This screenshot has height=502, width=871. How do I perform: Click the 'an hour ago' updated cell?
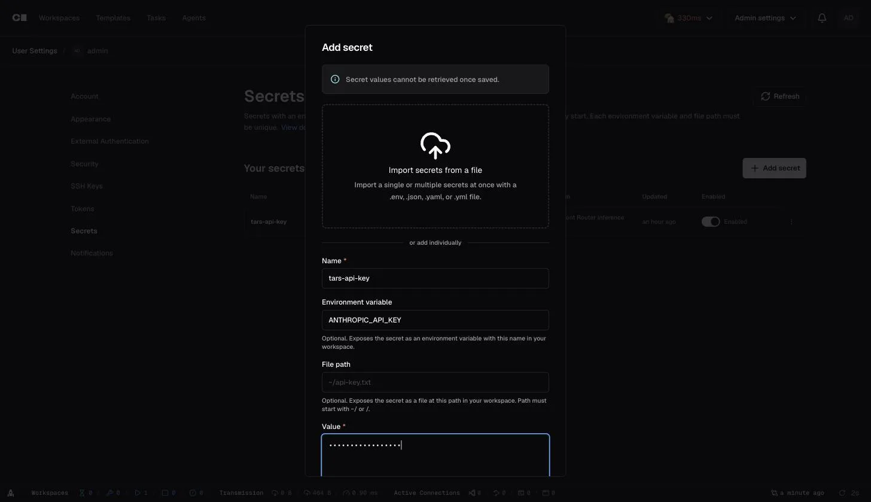point(659,221)
